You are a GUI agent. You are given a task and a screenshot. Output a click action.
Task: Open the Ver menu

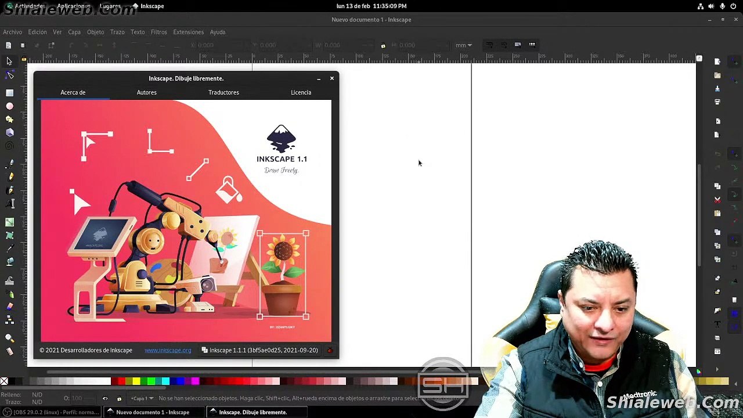(57, 32)
